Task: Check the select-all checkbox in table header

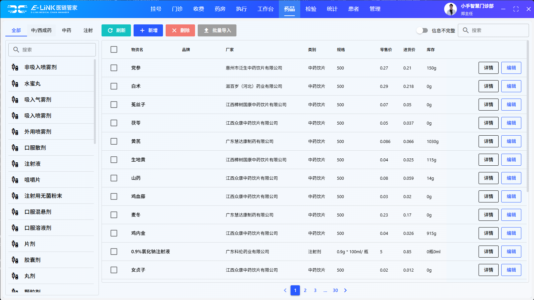Action: 114,49
